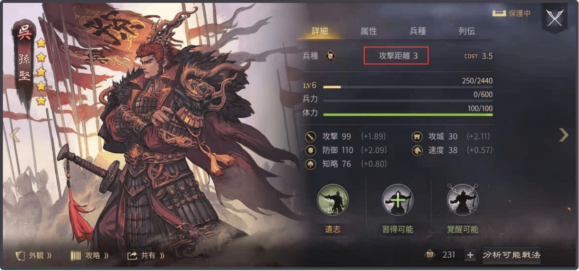Tap the shield icon beside 防御 stat

311,150
